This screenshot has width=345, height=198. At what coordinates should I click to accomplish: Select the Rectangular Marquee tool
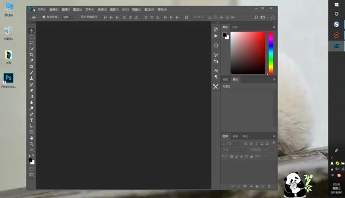31,37
